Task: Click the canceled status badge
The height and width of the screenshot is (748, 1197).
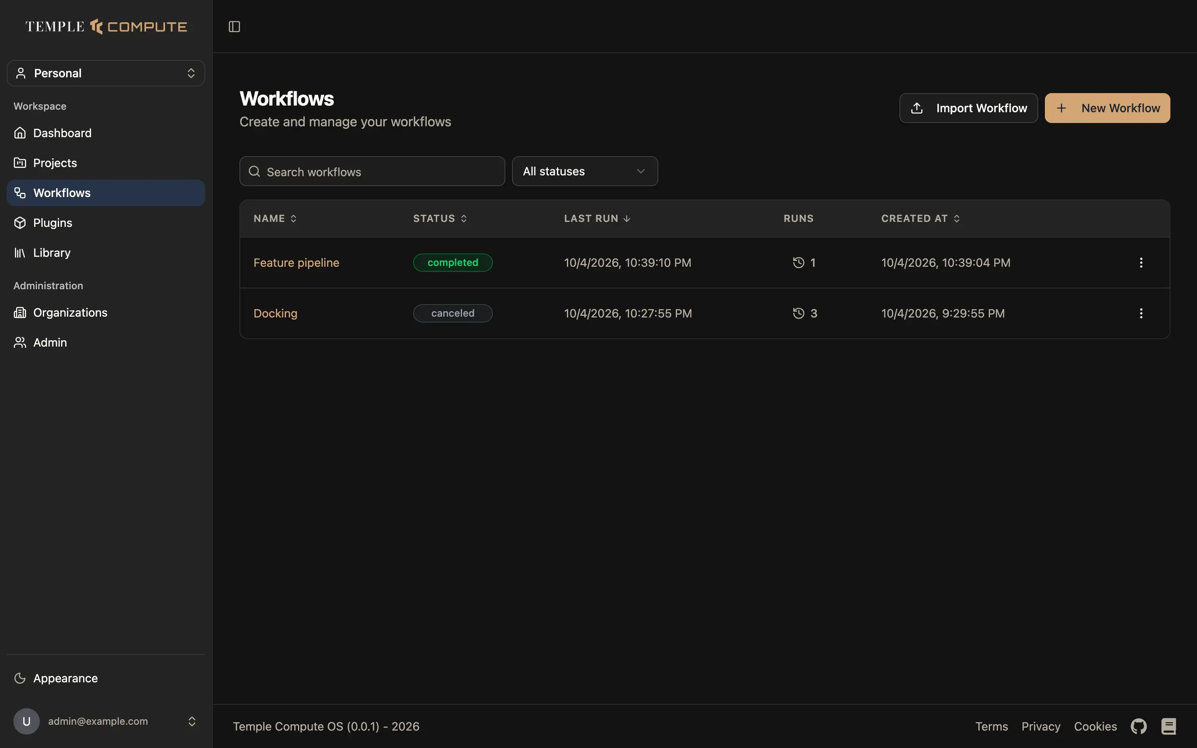Action: coord(453,313)
